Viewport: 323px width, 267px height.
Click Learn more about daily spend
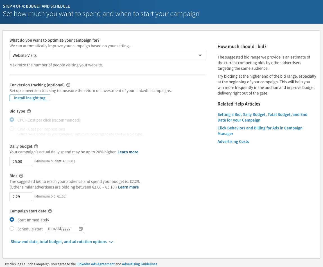[128, 152]
